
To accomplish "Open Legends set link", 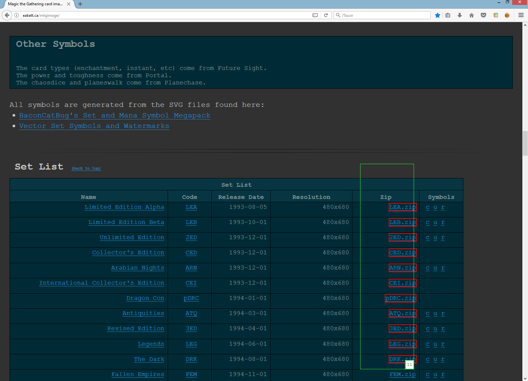I will tap(151, 344).
